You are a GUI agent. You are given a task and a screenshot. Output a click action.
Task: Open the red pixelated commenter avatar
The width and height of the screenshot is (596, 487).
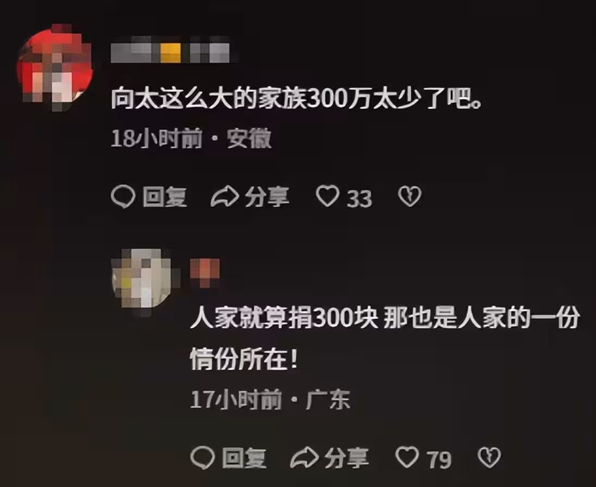point(55,67)
